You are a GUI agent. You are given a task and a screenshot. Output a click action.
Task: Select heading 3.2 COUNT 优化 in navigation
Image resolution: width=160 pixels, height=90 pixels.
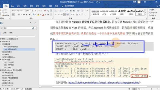point(7,75)
